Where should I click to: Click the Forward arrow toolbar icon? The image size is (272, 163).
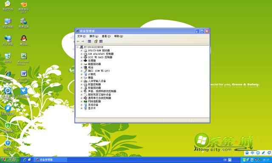coord(83,42)
